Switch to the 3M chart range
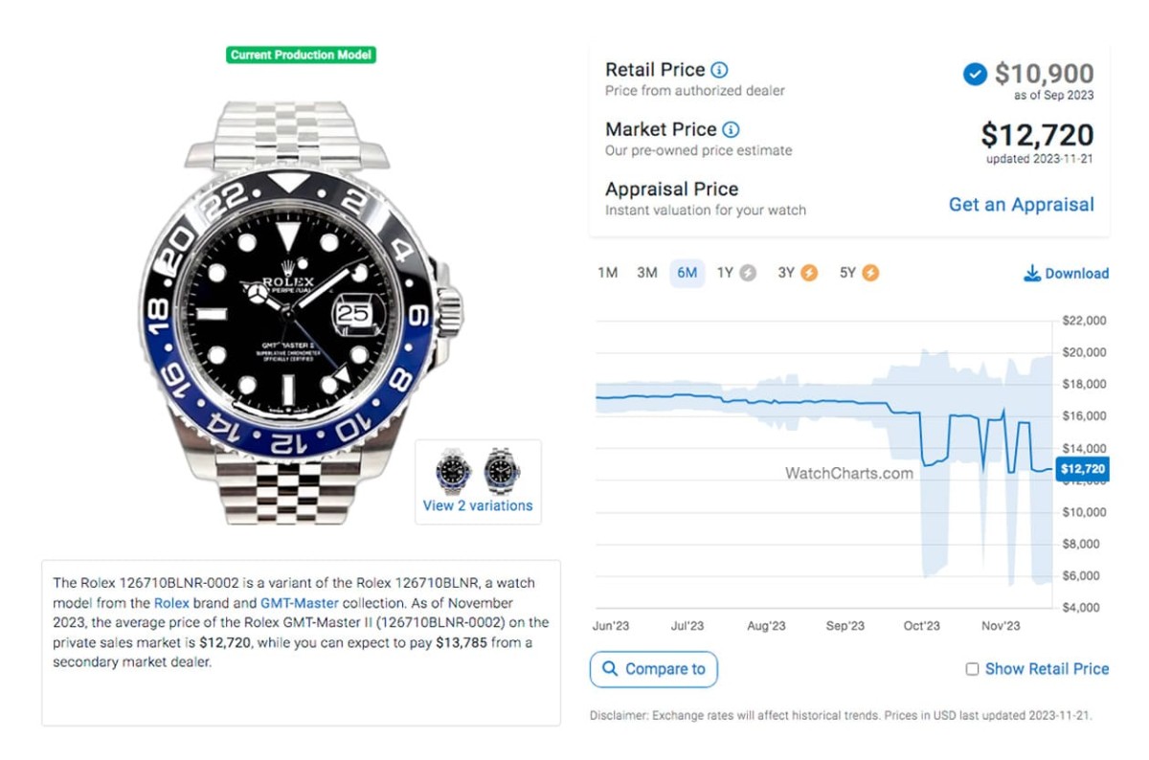This screenshot has height=760, width=1149. 647,273
